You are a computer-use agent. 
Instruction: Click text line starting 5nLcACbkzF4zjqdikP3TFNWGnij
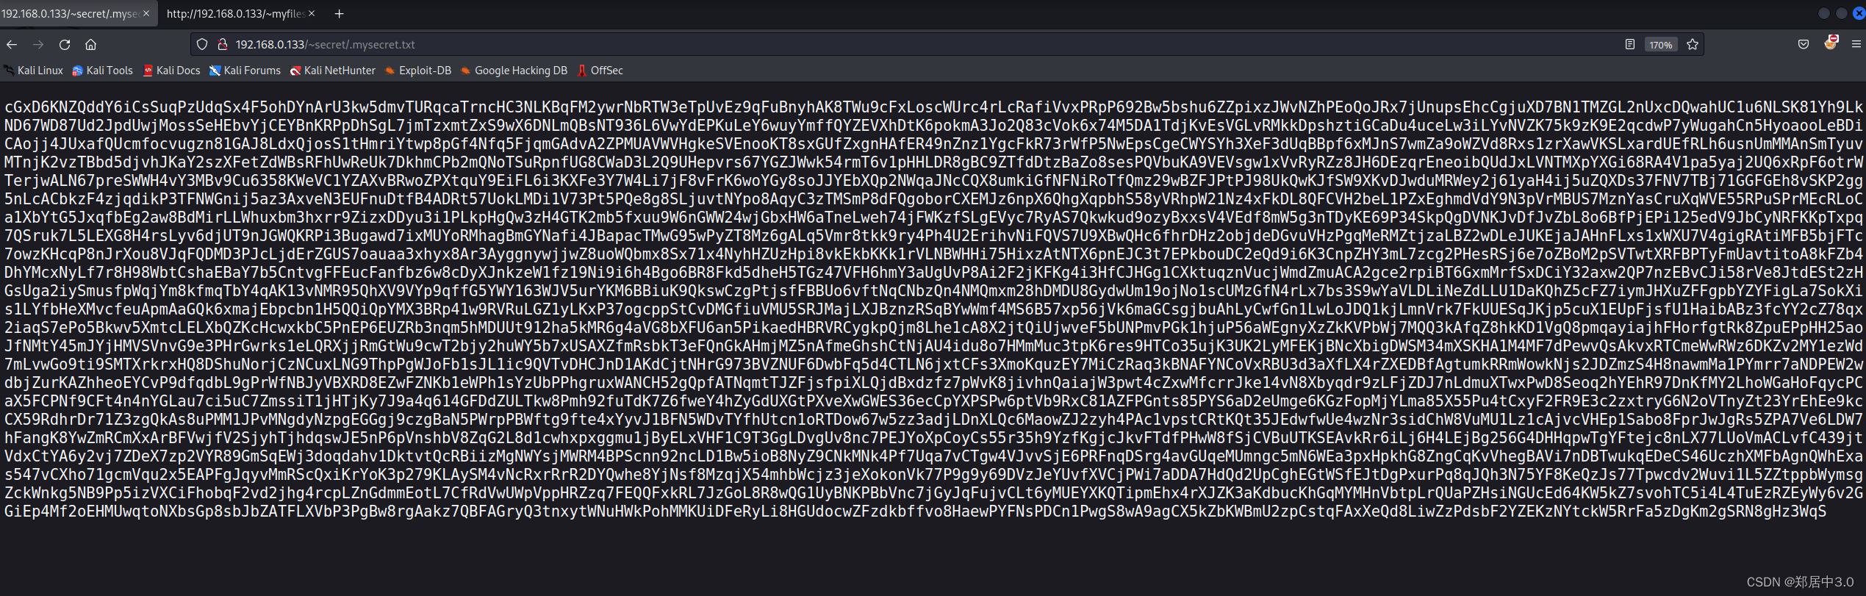933,198
